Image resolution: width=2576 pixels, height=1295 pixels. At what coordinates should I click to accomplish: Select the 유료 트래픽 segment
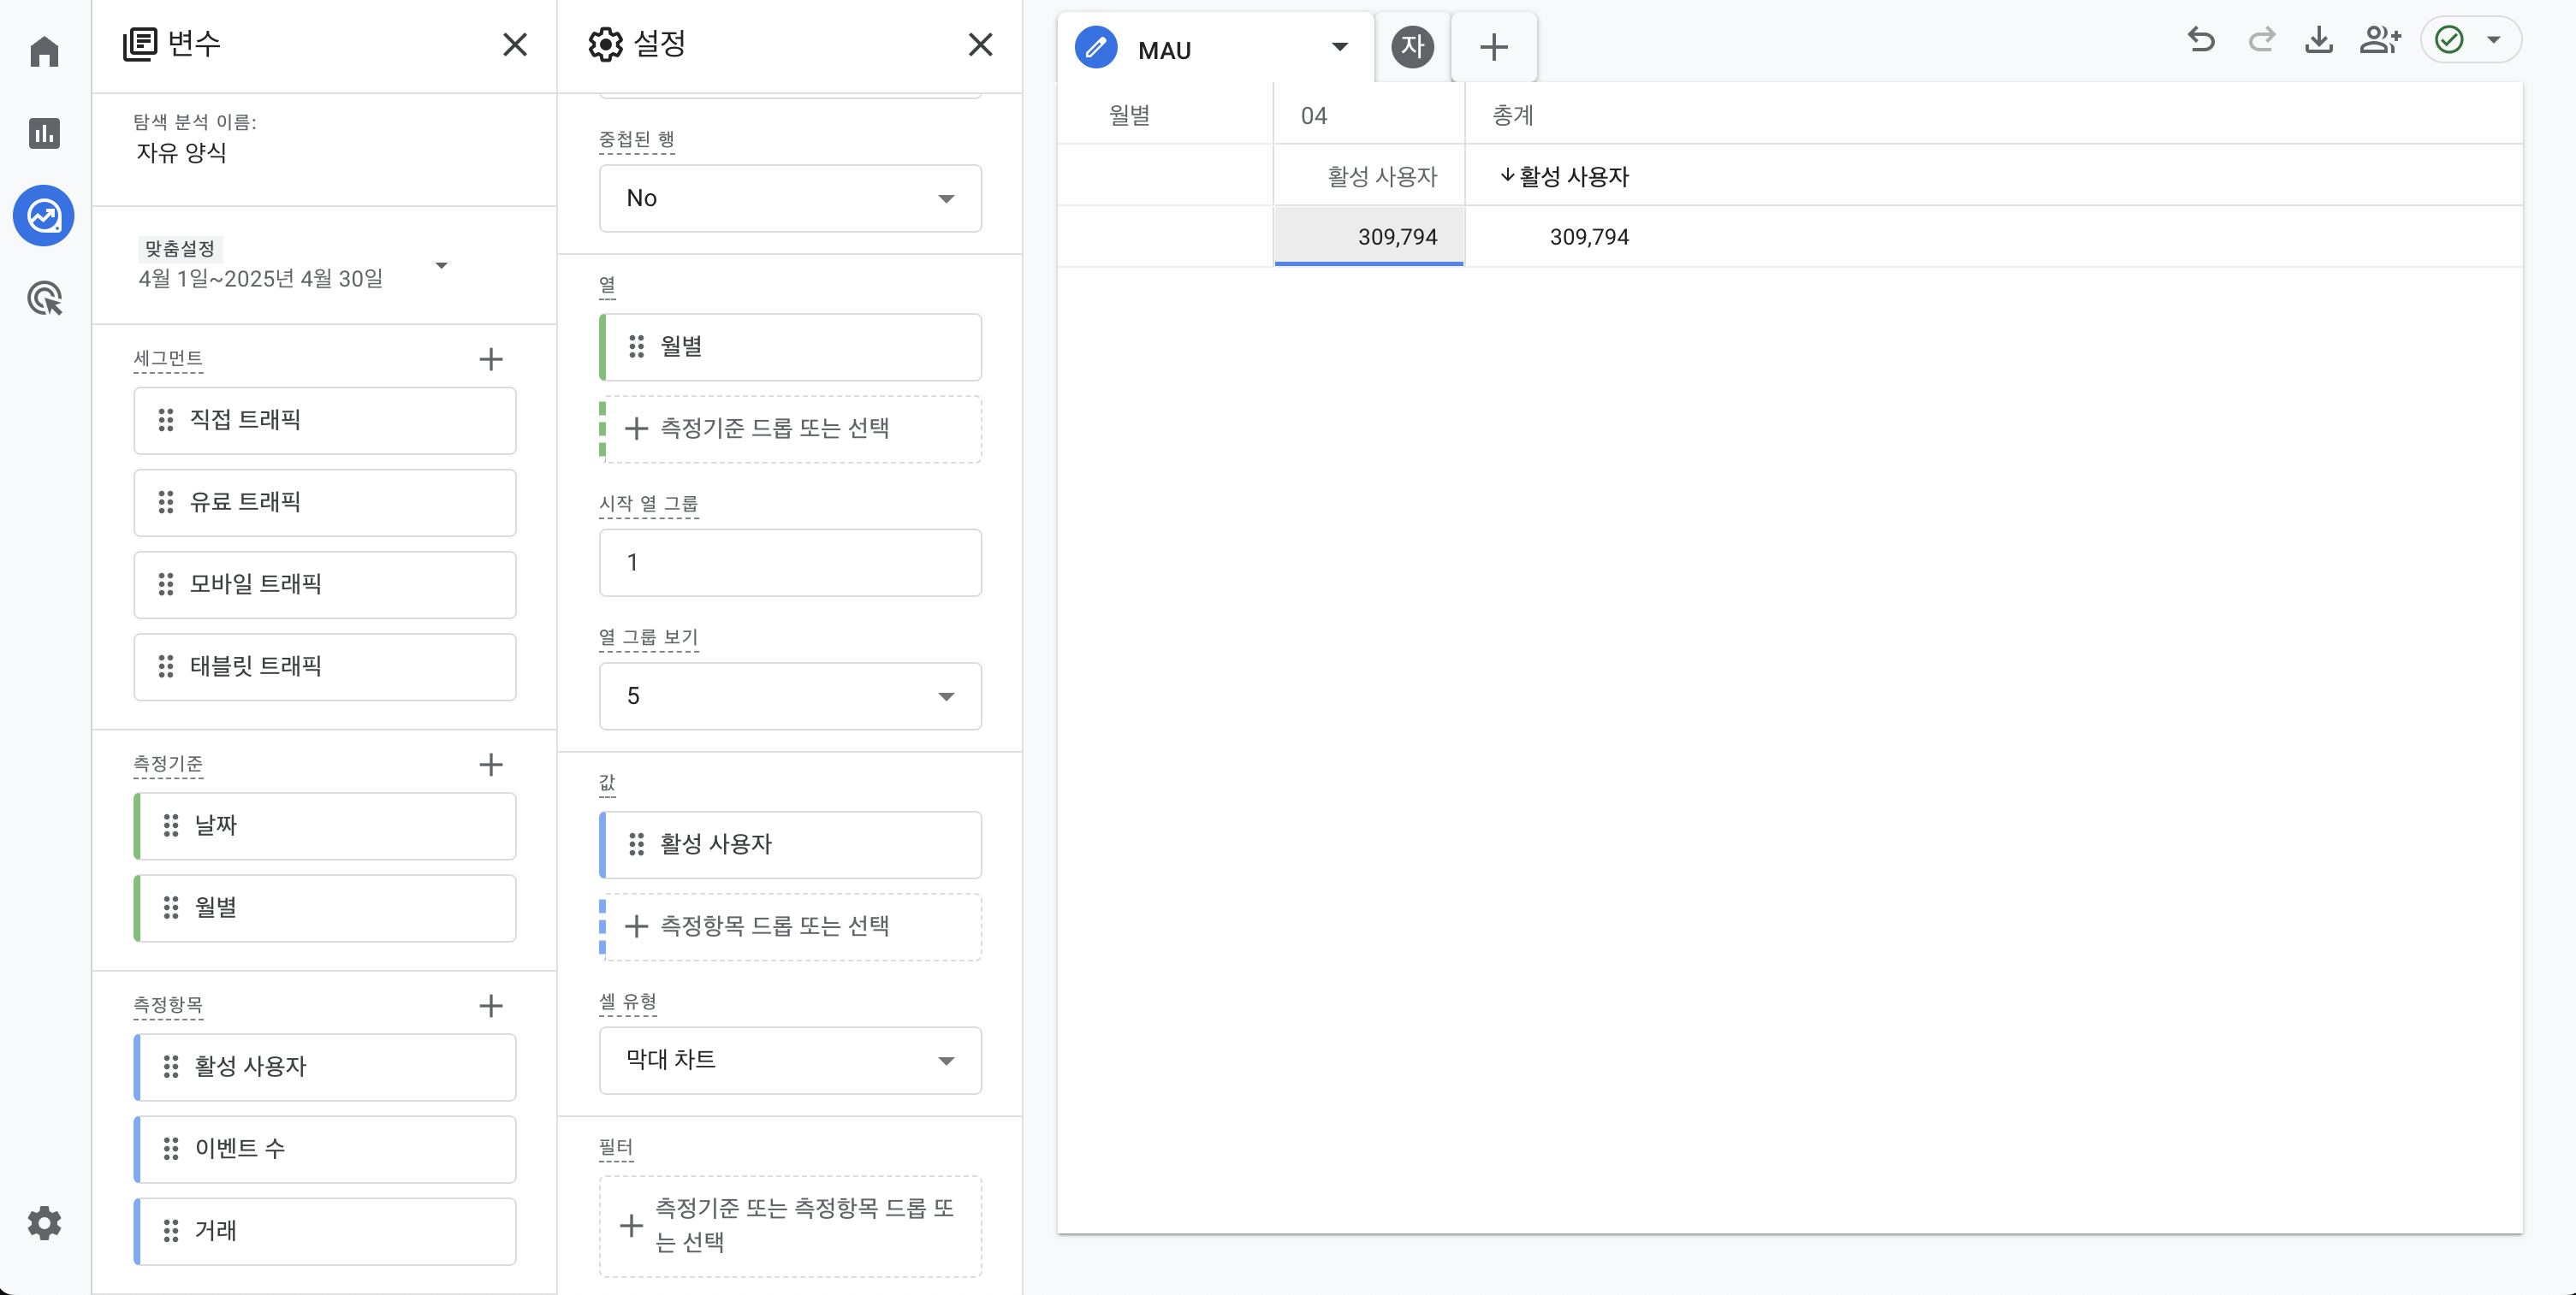[x=325, y=503]
